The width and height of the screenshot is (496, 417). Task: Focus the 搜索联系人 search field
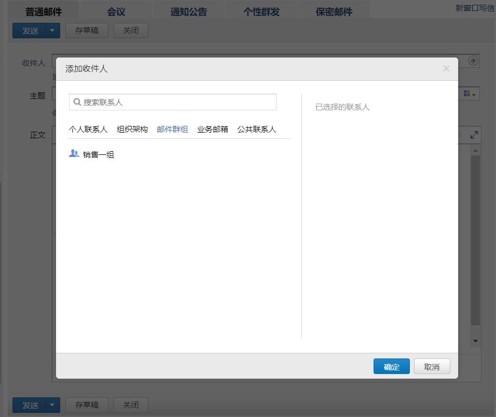[x=176, y=102]
